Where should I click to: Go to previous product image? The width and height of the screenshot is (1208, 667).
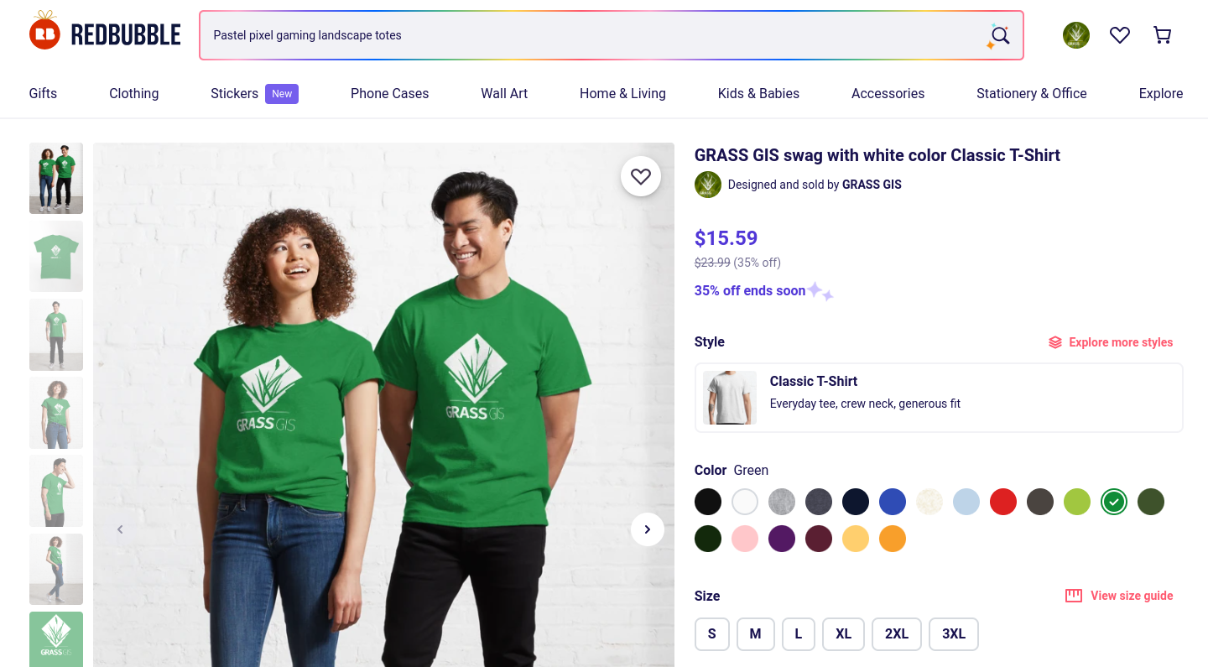pos(120,529)
